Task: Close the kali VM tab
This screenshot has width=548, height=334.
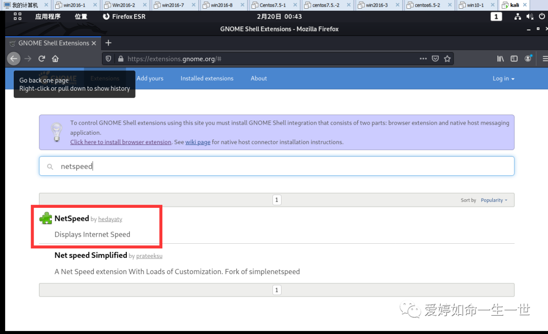Action: point(525,5)
